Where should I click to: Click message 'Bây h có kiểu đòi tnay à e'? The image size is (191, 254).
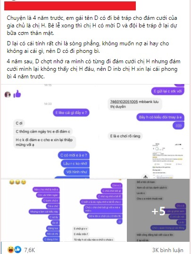click(160, 117)
